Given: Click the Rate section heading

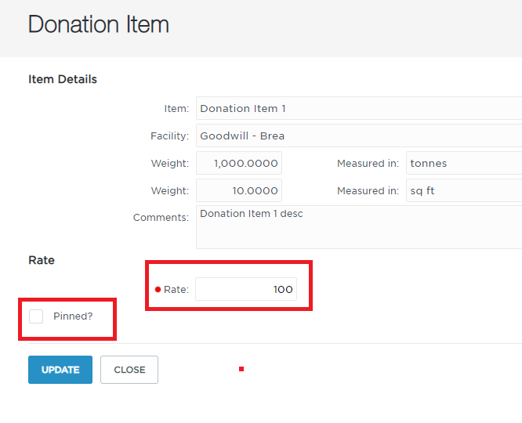Looking at the screenshot, I should 42,260.
